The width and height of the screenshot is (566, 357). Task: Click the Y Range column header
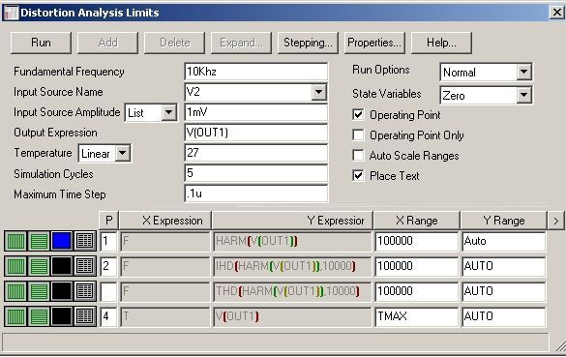503,221
